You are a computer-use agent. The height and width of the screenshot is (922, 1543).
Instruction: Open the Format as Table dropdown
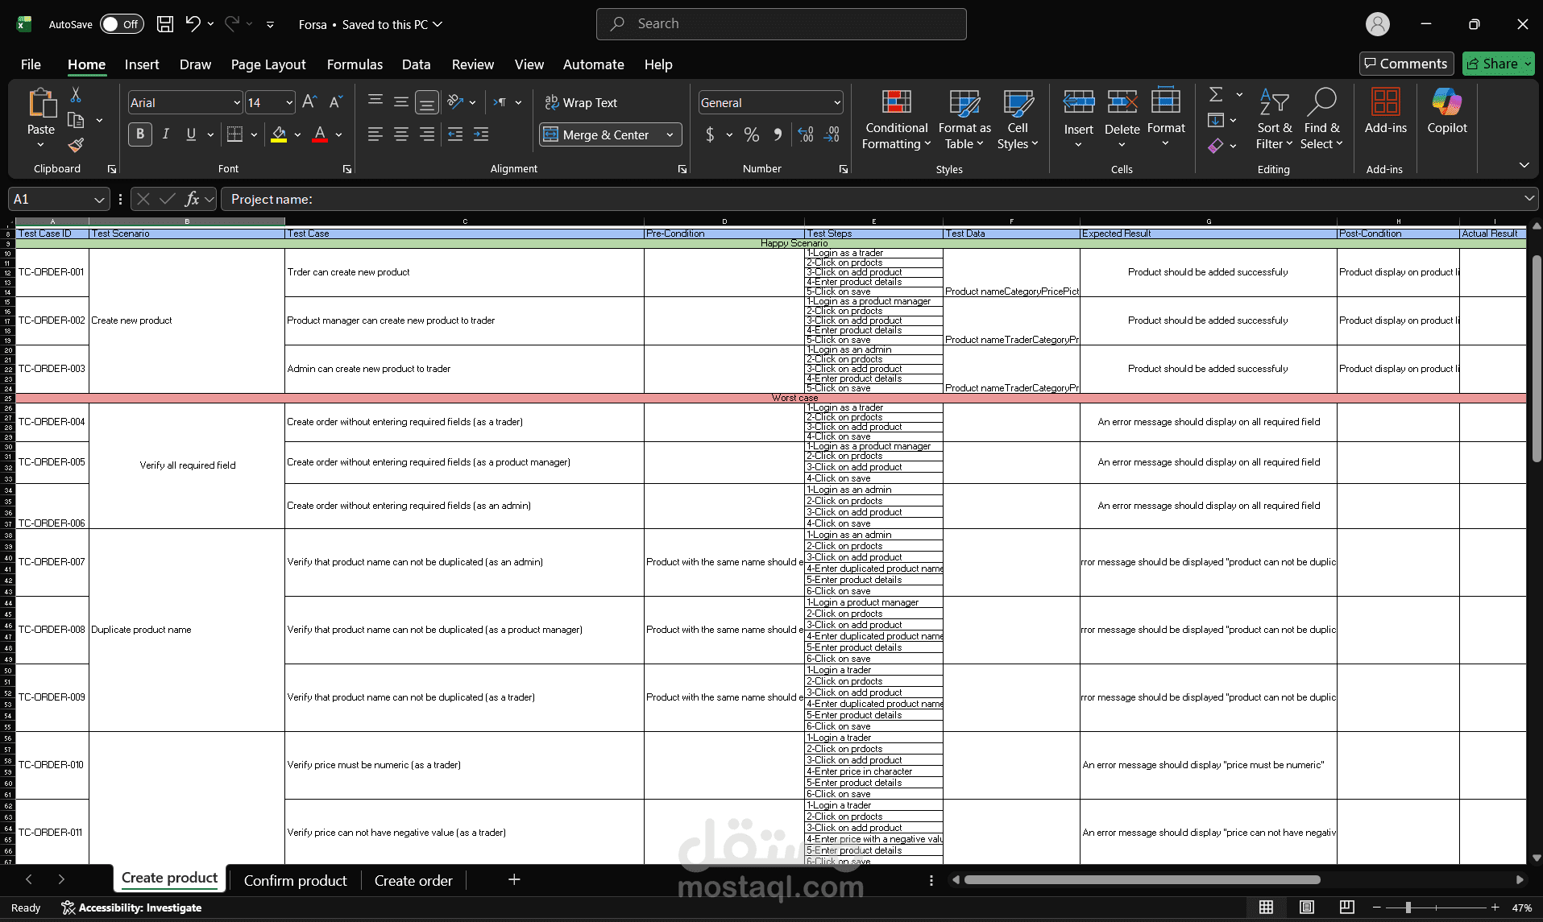point(964,119)
